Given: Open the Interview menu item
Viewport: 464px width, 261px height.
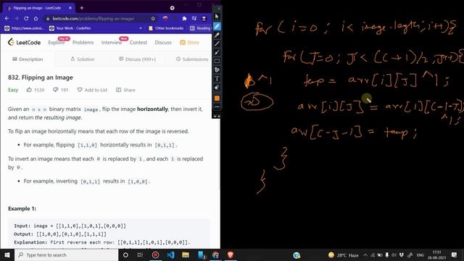Looking at the screenshot, I should click(112, 43).
